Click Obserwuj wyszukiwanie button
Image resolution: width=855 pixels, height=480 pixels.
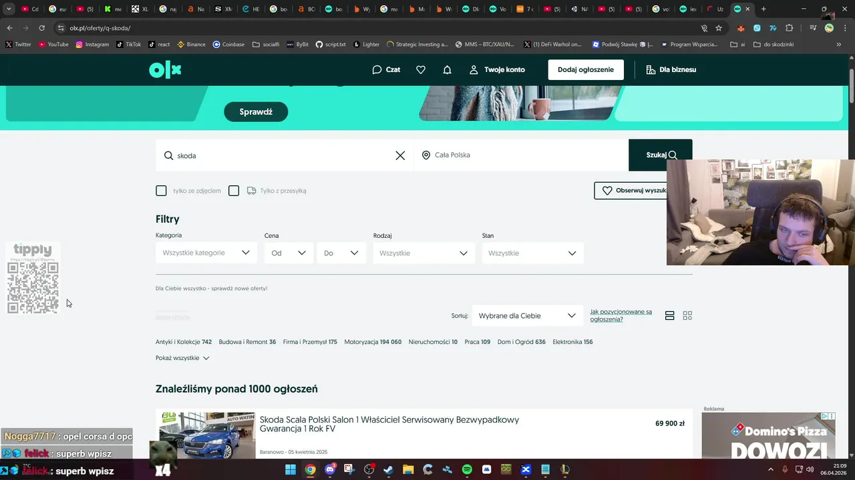[631, 191]
